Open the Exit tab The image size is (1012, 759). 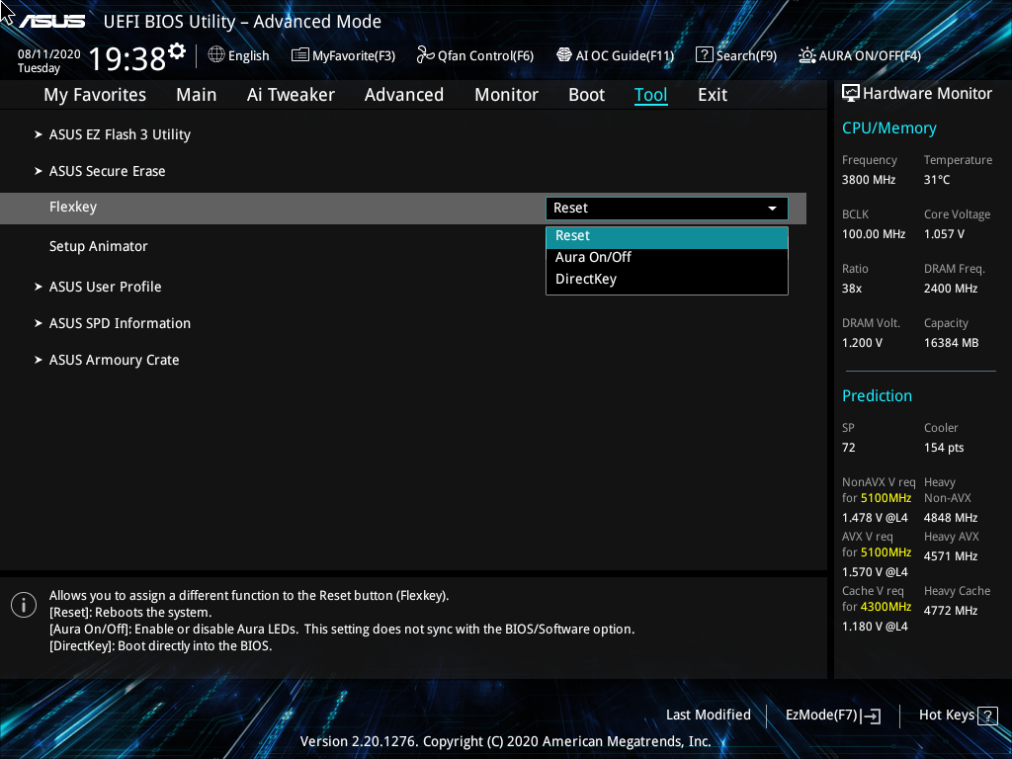tap(713, 95)
